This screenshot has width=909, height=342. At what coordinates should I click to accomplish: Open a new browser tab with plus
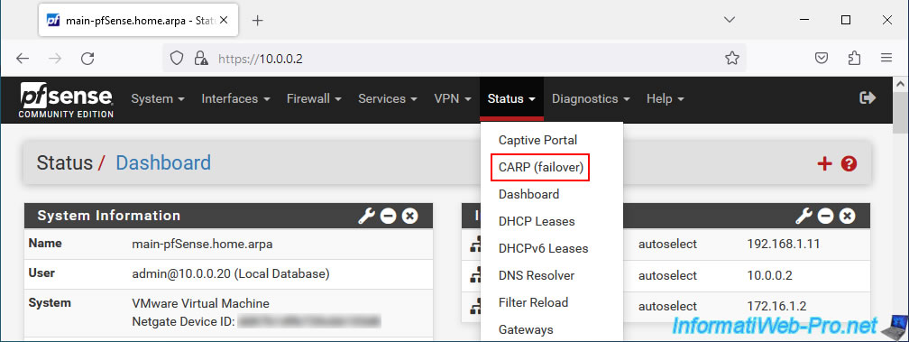tap(258, 20)
